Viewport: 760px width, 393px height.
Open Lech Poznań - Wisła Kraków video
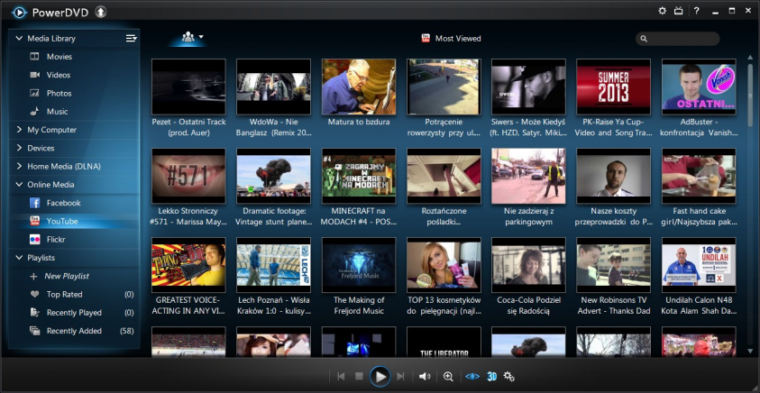point(273,265)
